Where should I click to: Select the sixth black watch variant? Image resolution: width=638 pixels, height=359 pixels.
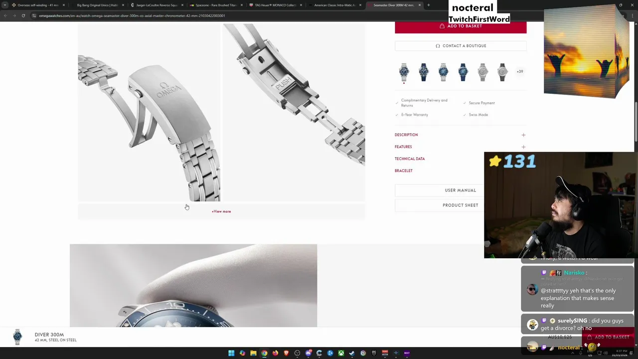502,72
